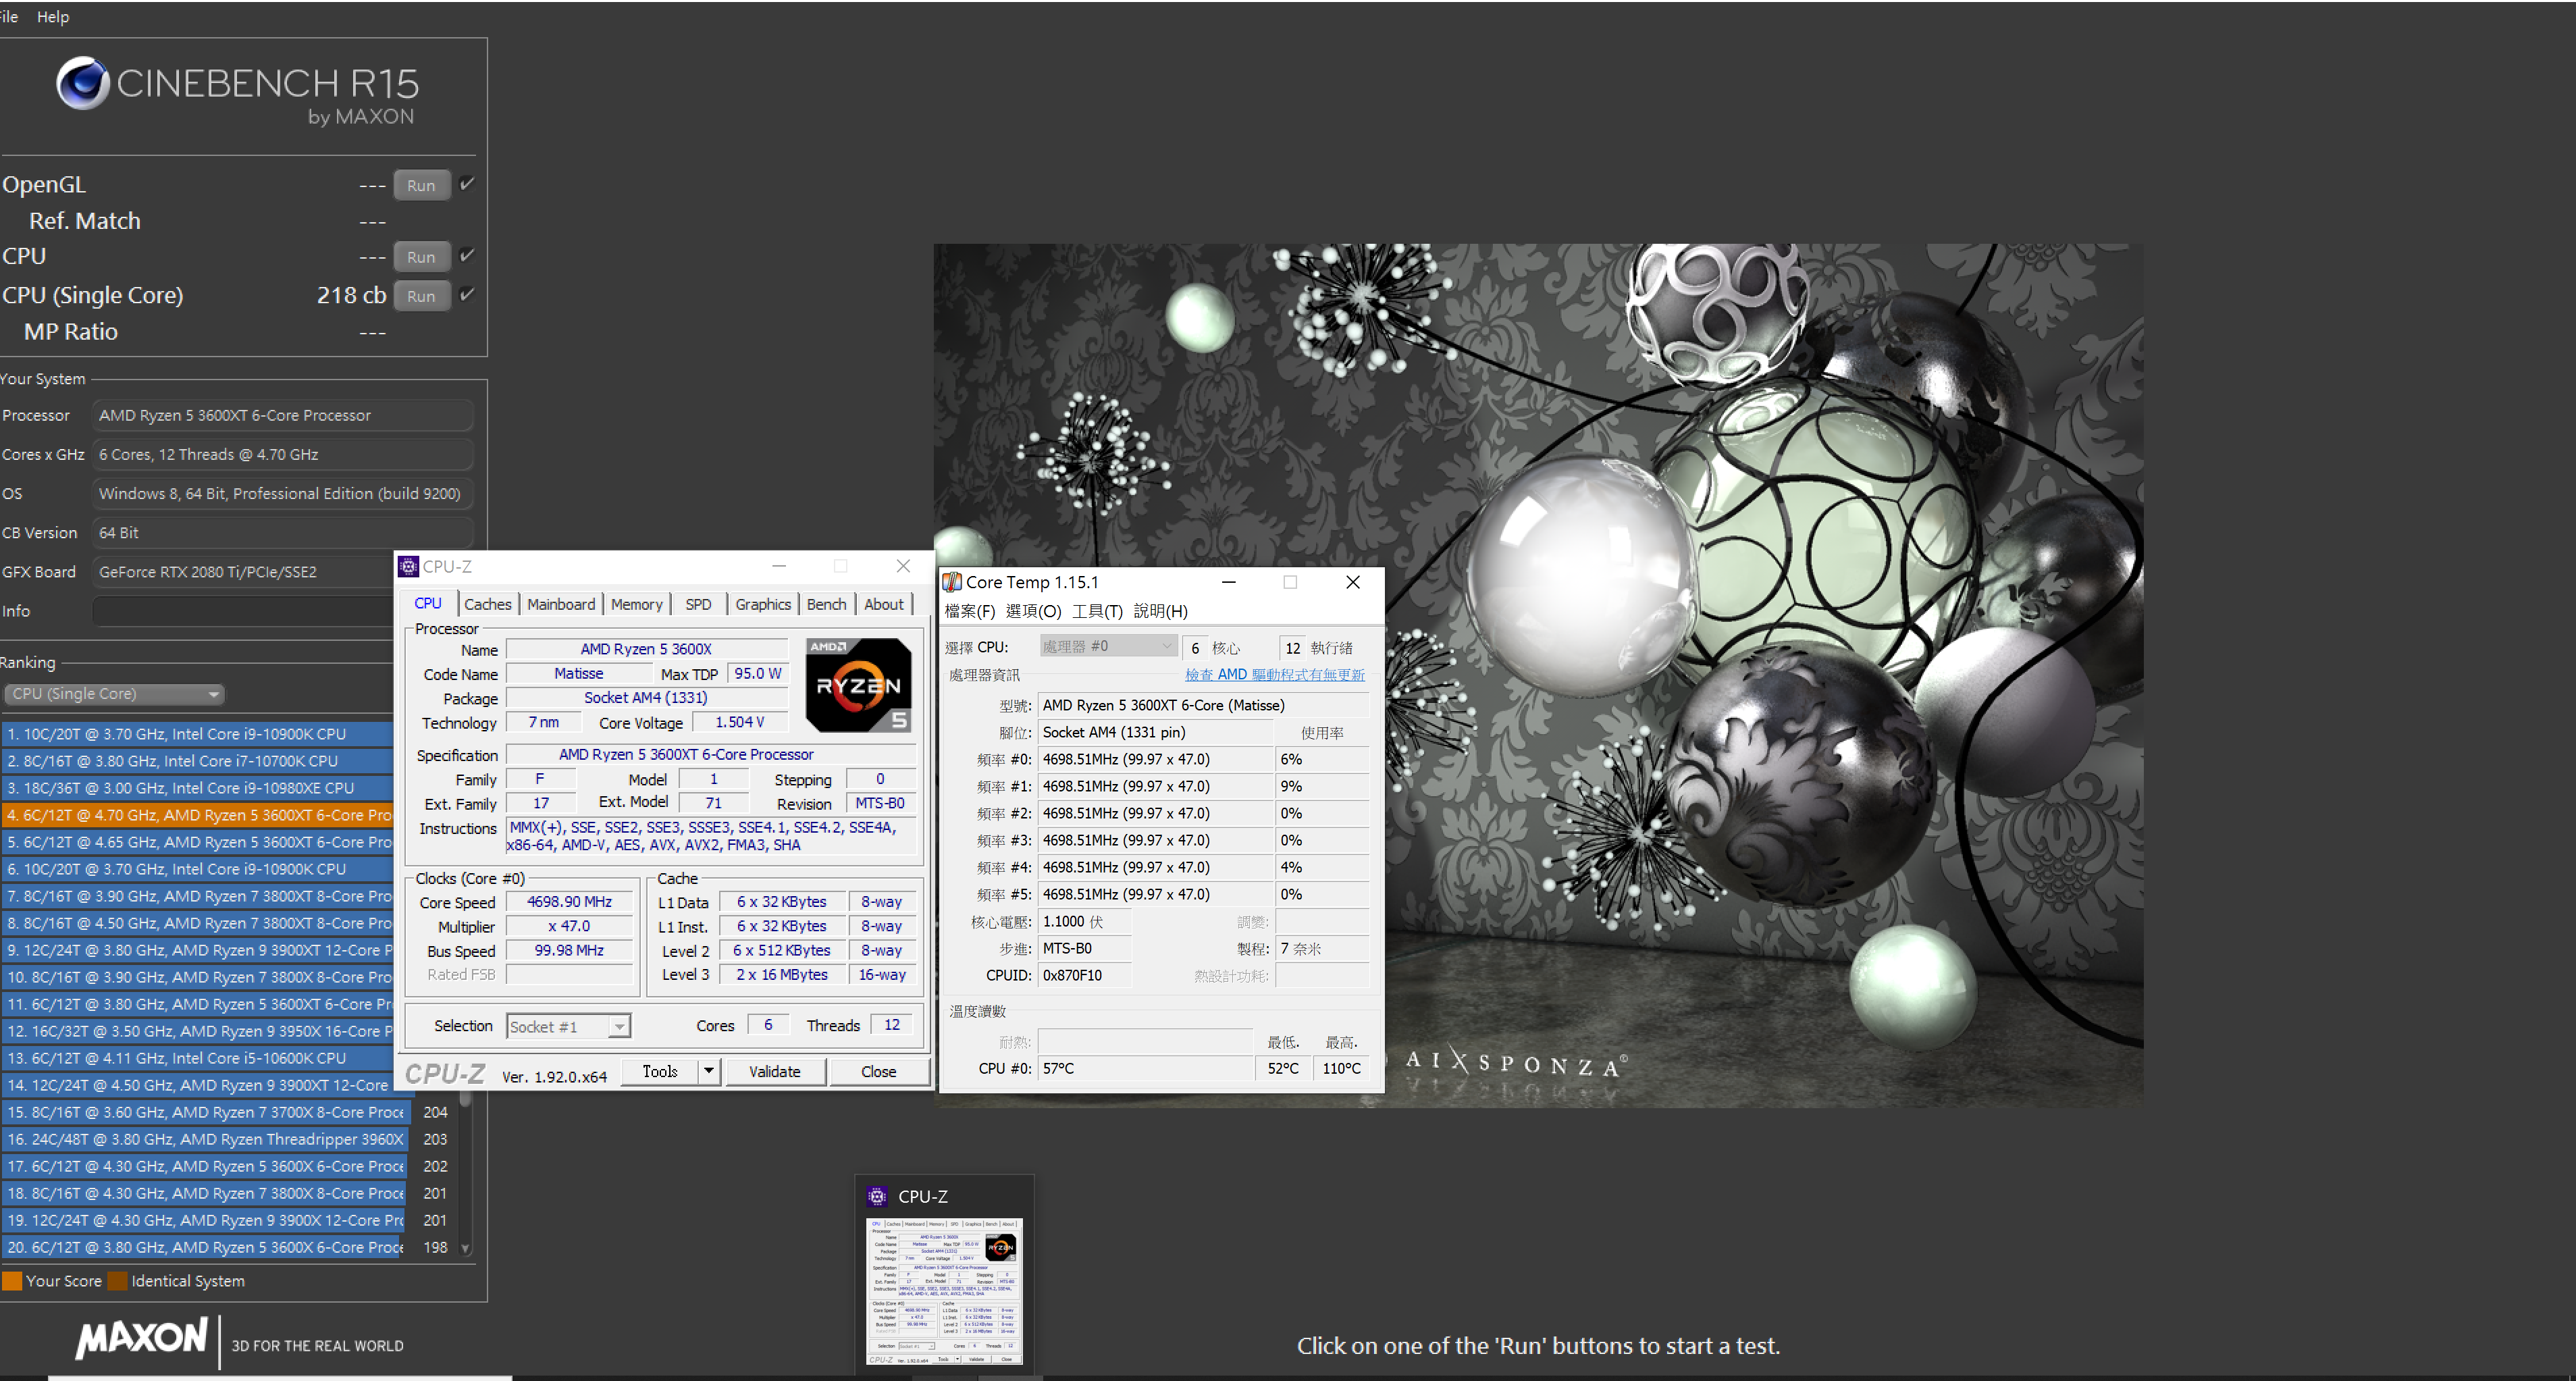Run the OpenGL benchmark
Screen dimensions: 2576x1381
(421, 185)
